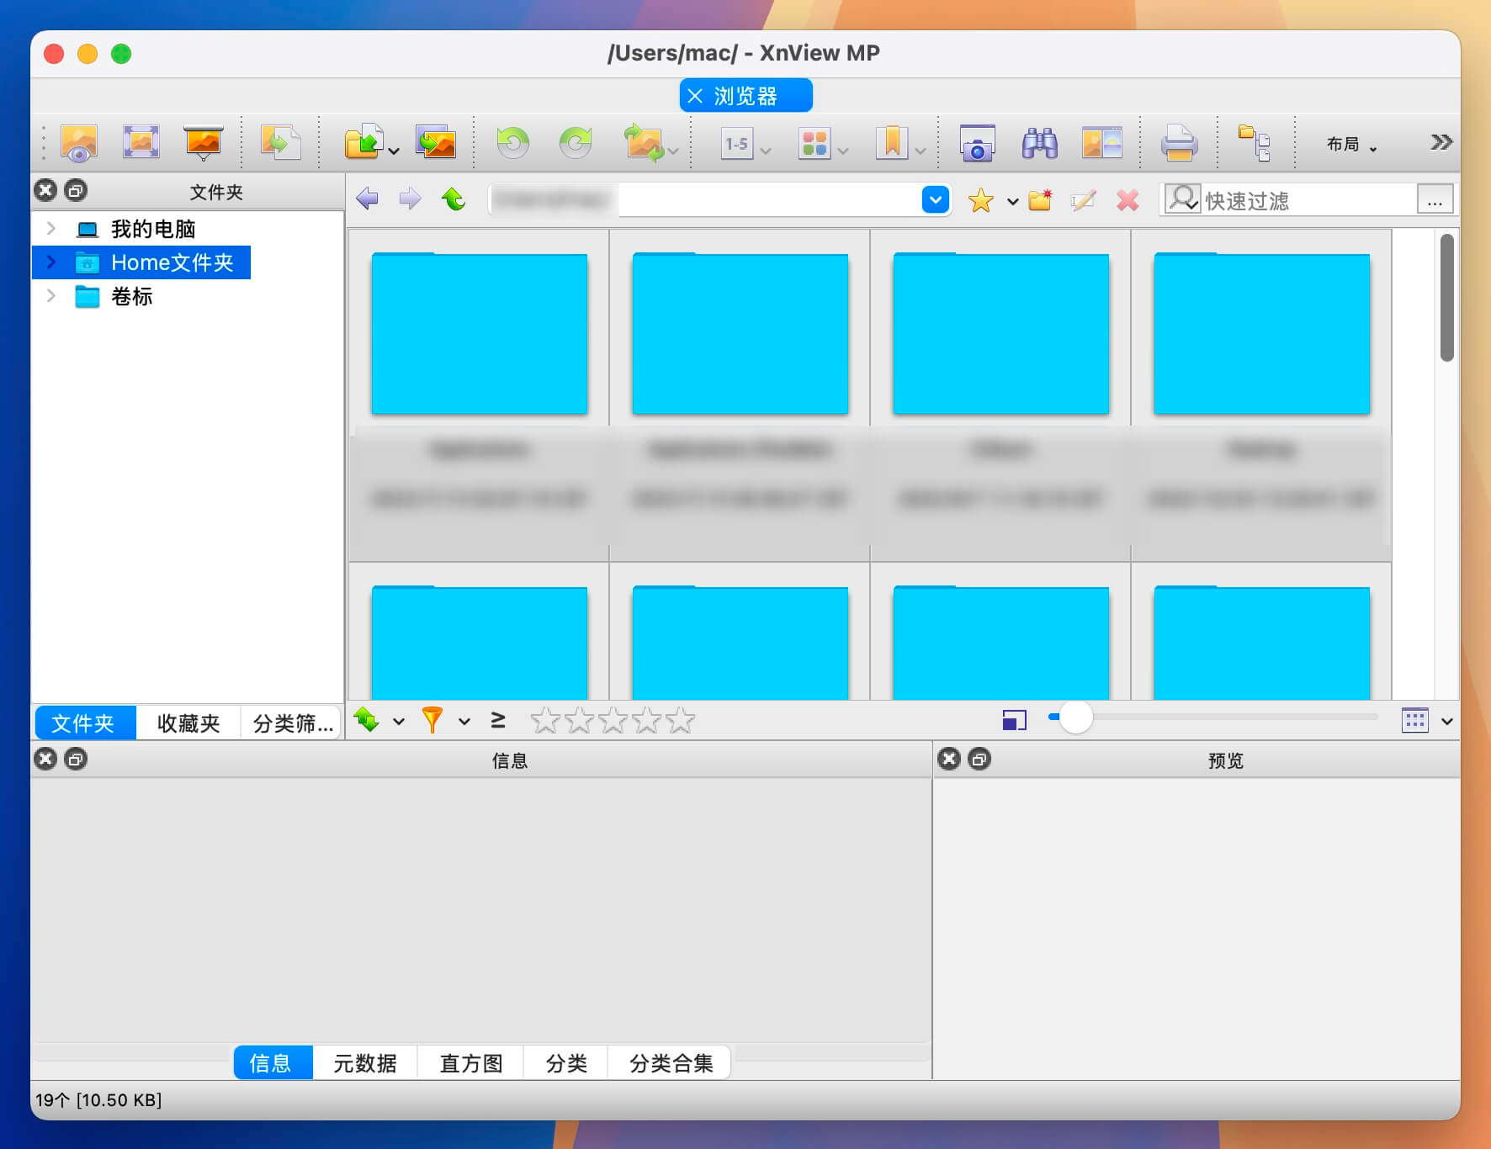Click the delete red X icon
This screenshot has height=1149, width=1491.
point(1128,199)
